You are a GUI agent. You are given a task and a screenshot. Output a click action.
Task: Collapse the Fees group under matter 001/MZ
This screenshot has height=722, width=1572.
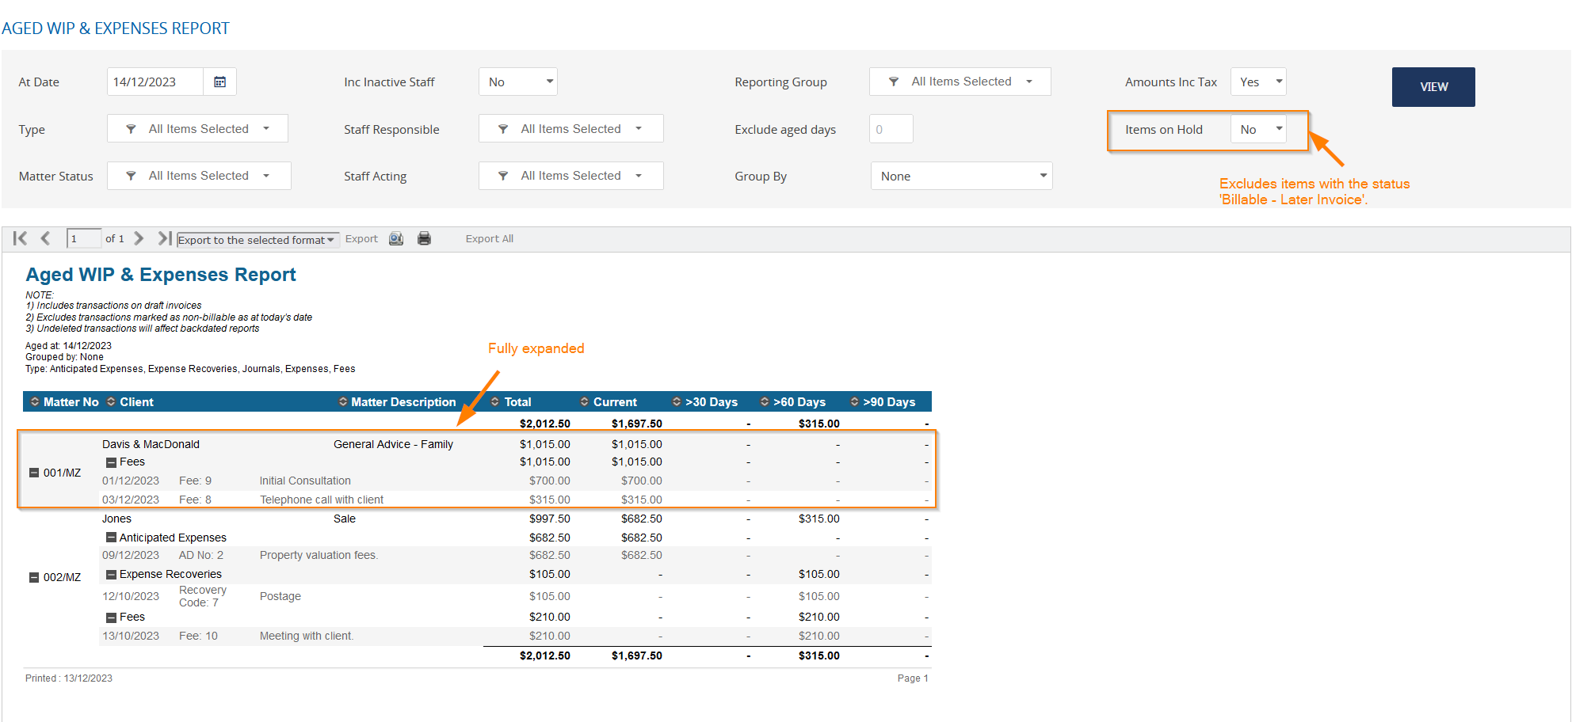pos(111,462)
